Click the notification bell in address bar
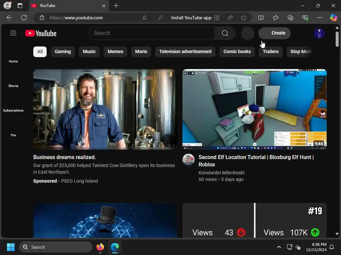This screenshot has height=255, width=341. (x=145, y=18)
